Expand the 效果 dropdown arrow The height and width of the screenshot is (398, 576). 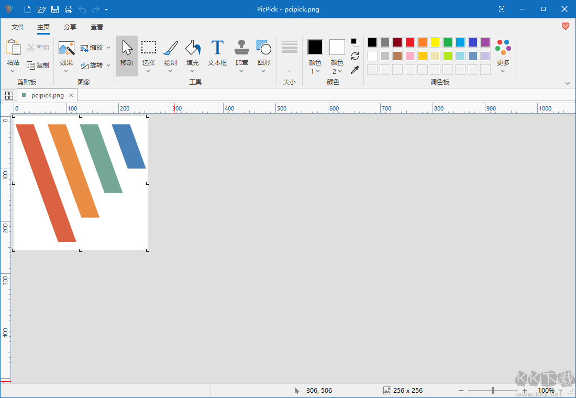(67, 71)
